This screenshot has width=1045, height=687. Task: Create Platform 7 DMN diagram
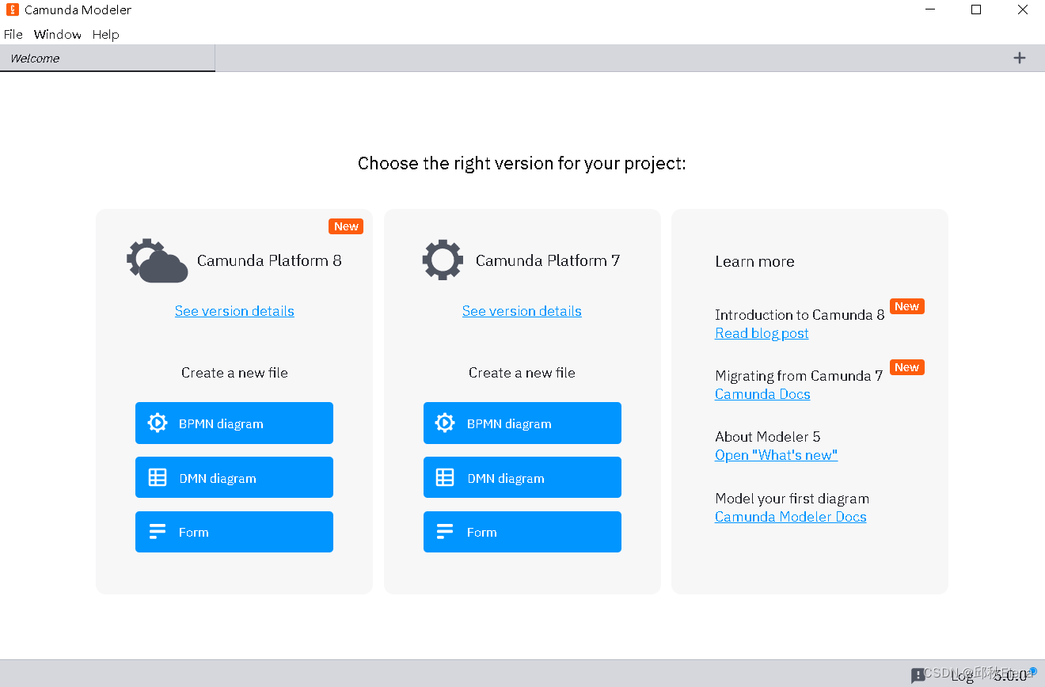tap(522, 477)
